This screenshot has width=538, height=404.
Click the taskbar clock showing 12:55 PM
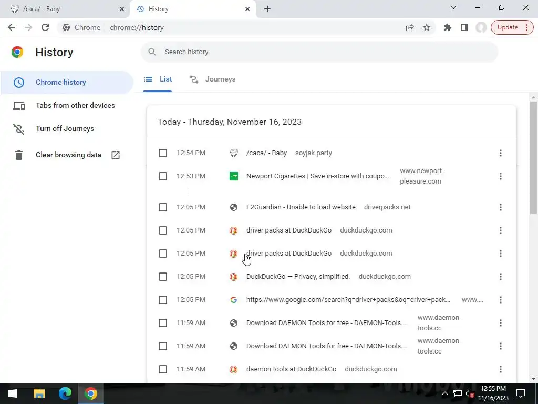click(x=493, y=393)
